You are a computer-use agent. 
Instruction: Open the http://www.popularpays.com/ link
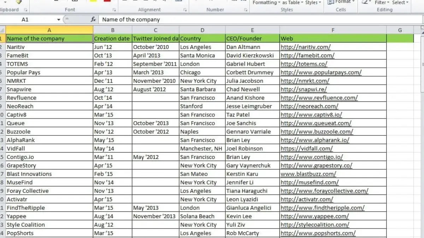point(321,72)
